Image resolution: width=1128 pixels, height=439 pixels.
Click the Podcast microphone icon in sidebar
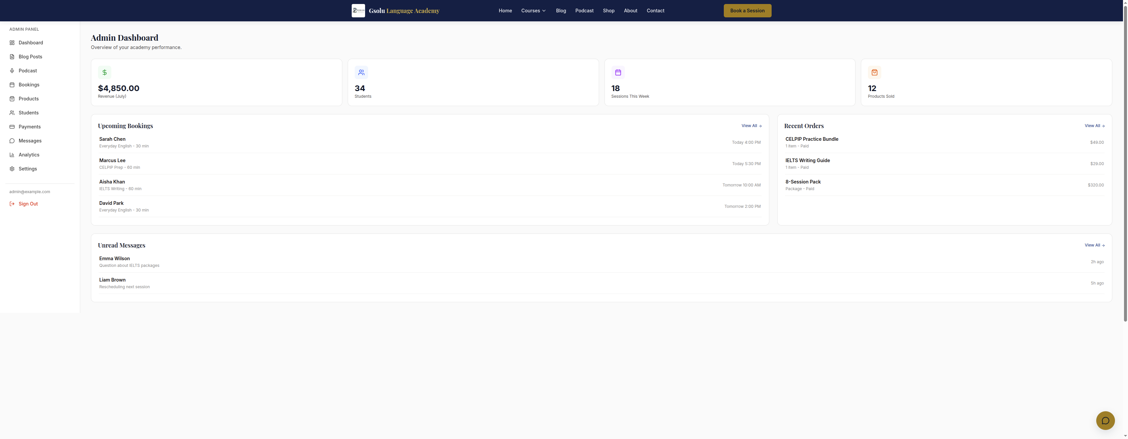tap(12, 71)
